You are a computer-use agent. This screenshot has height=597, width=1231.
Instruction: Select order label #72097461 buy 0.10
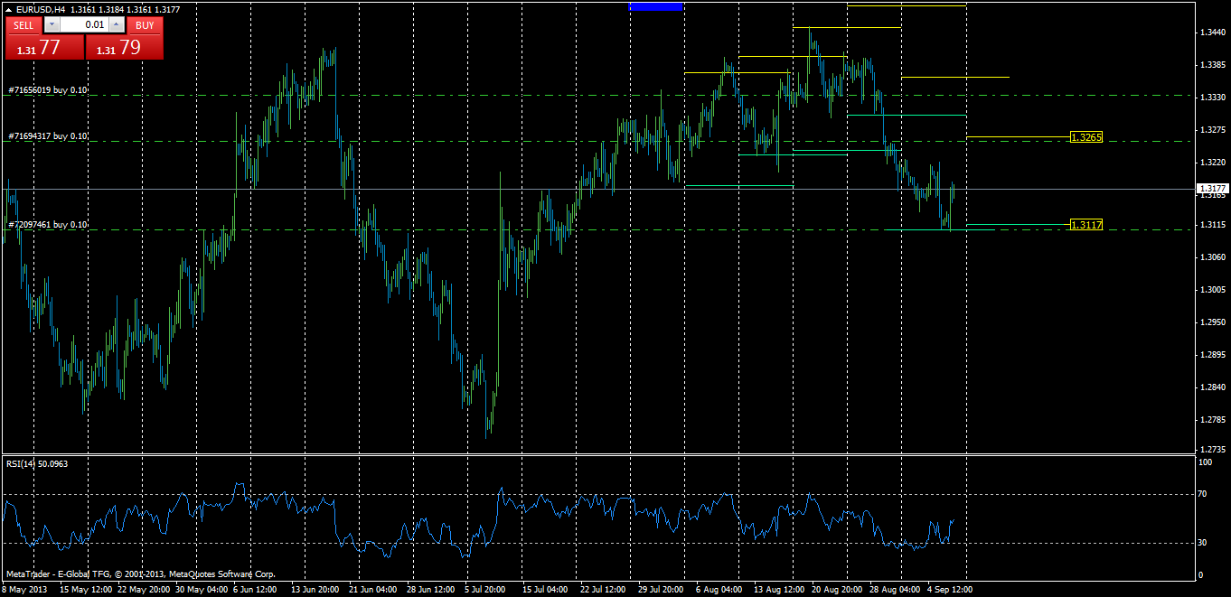tap(47, 224)
